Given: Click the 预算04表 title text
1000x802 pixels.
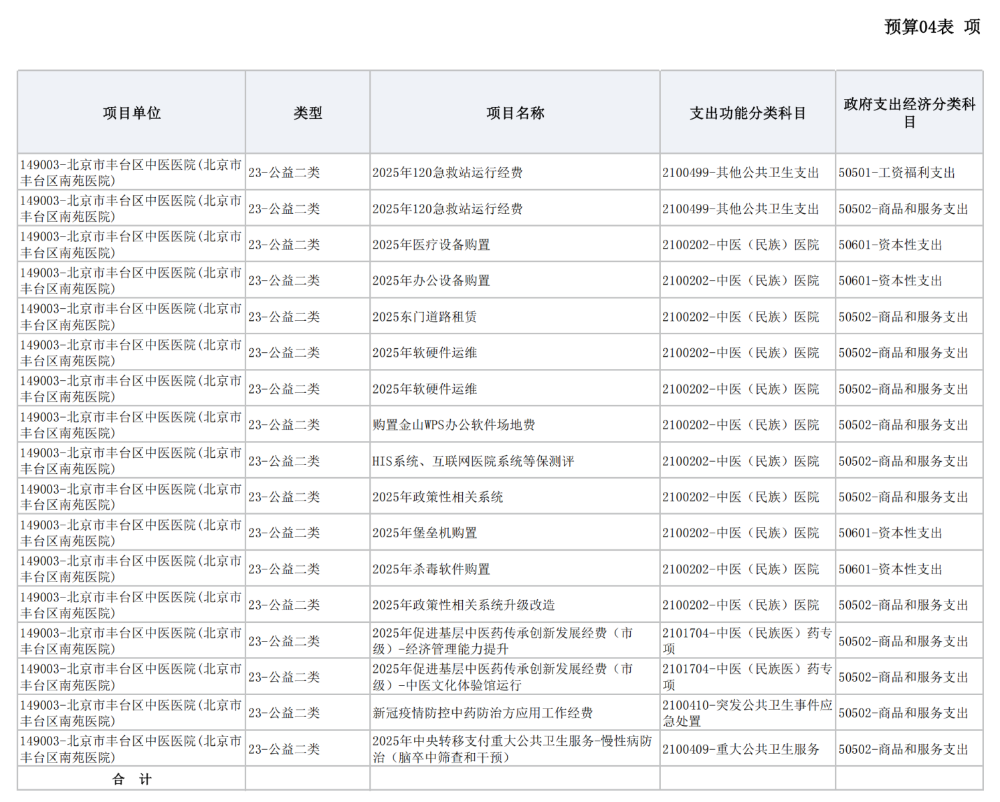Looking at the screenshot, I should click(x=919, y=27).
